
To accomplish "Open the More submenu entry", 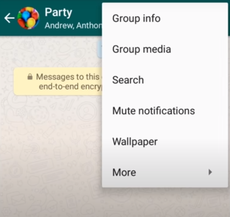I will [165, 172].
